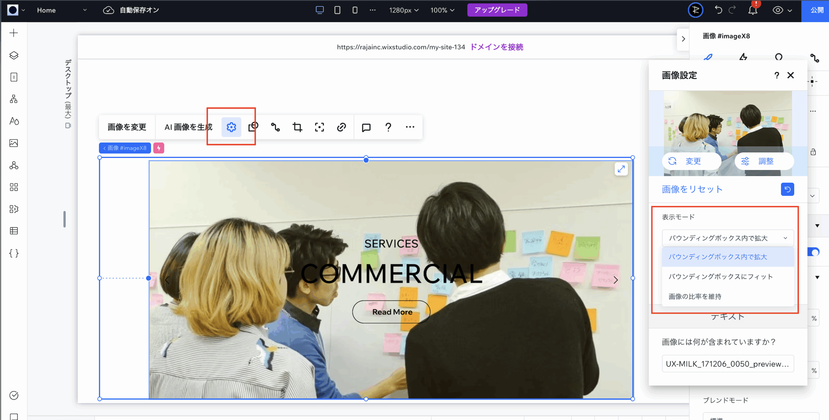The width and height of the screenshot is (829, 420).
Task: Click the focal point icon
Action: 319,127
